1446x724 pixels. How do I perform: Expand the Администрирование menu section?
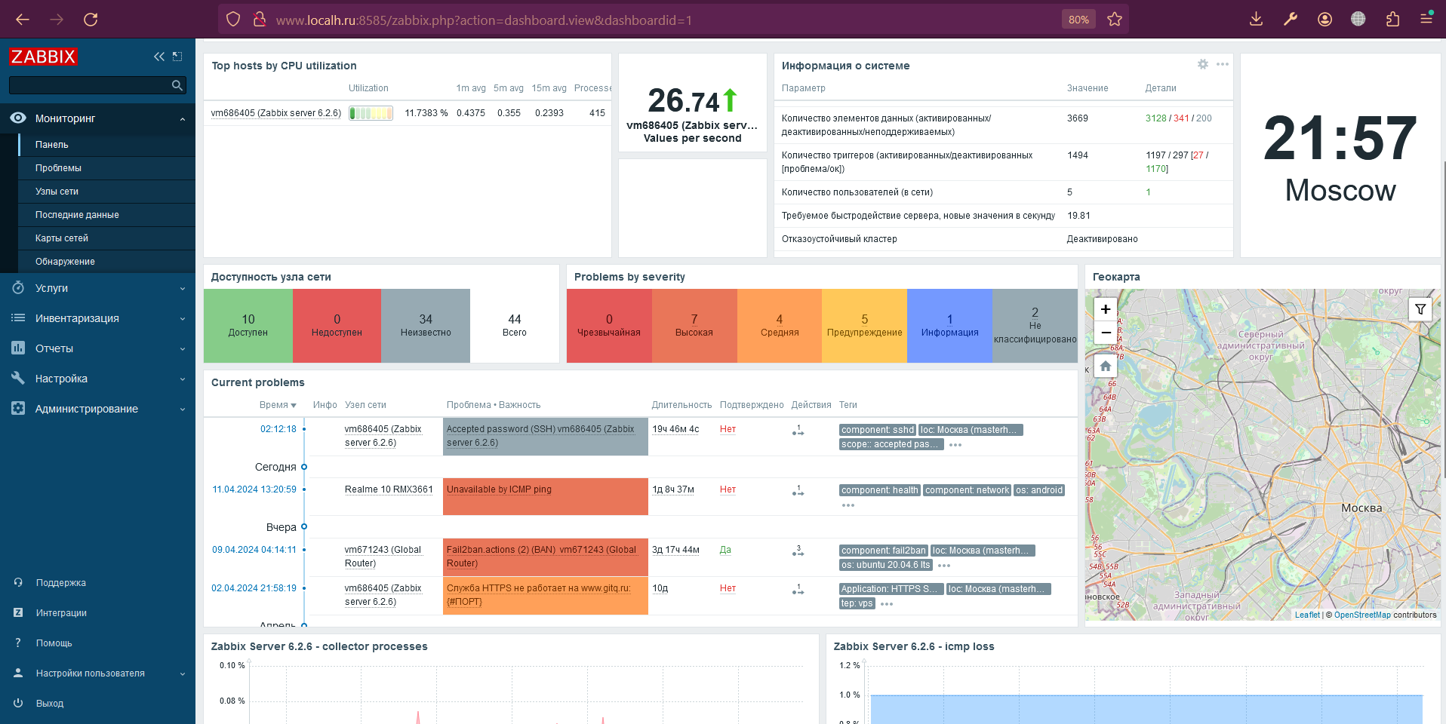click(97, 409)
